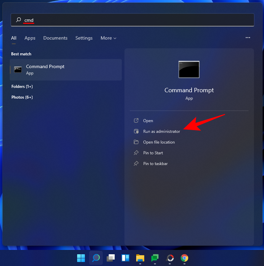Expand the More filter dropdown
This screenshot has height=266, width=264.
tap(108, 38)
